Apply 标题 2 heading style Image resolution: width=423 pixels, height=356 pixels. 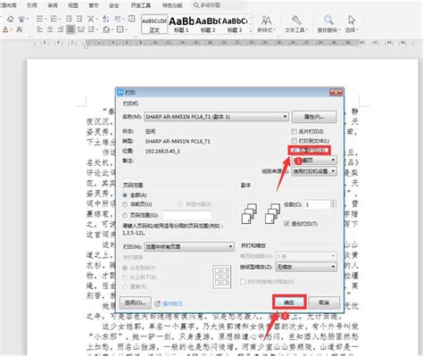[x=208, y=24]
